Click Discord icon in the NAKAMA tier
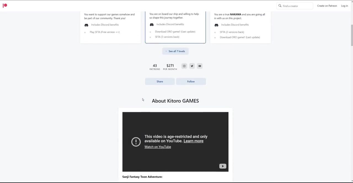Viewport: 353px width, 183px height. point(216,25)
